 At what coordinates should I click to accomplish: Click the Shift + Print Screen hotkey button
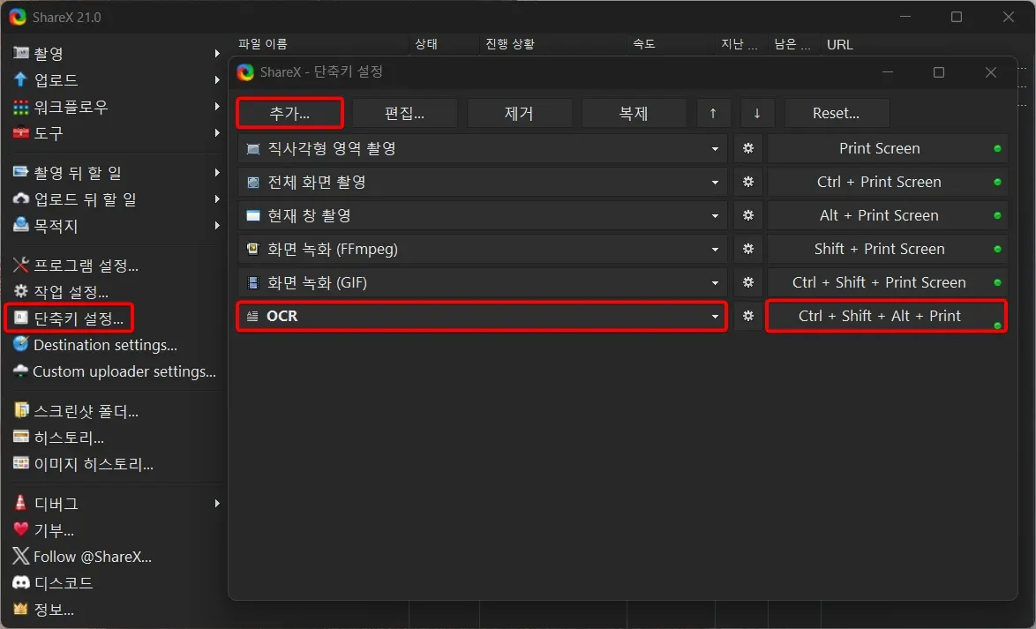888,249
